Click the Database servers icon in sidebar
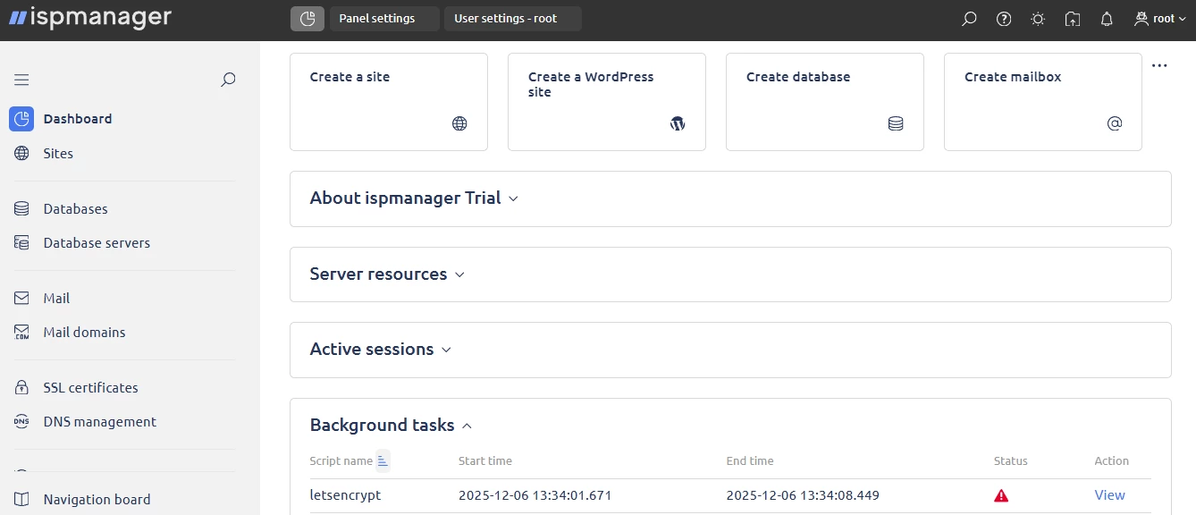Screen dimensions: 1196x515 click(x=21, y=242)
